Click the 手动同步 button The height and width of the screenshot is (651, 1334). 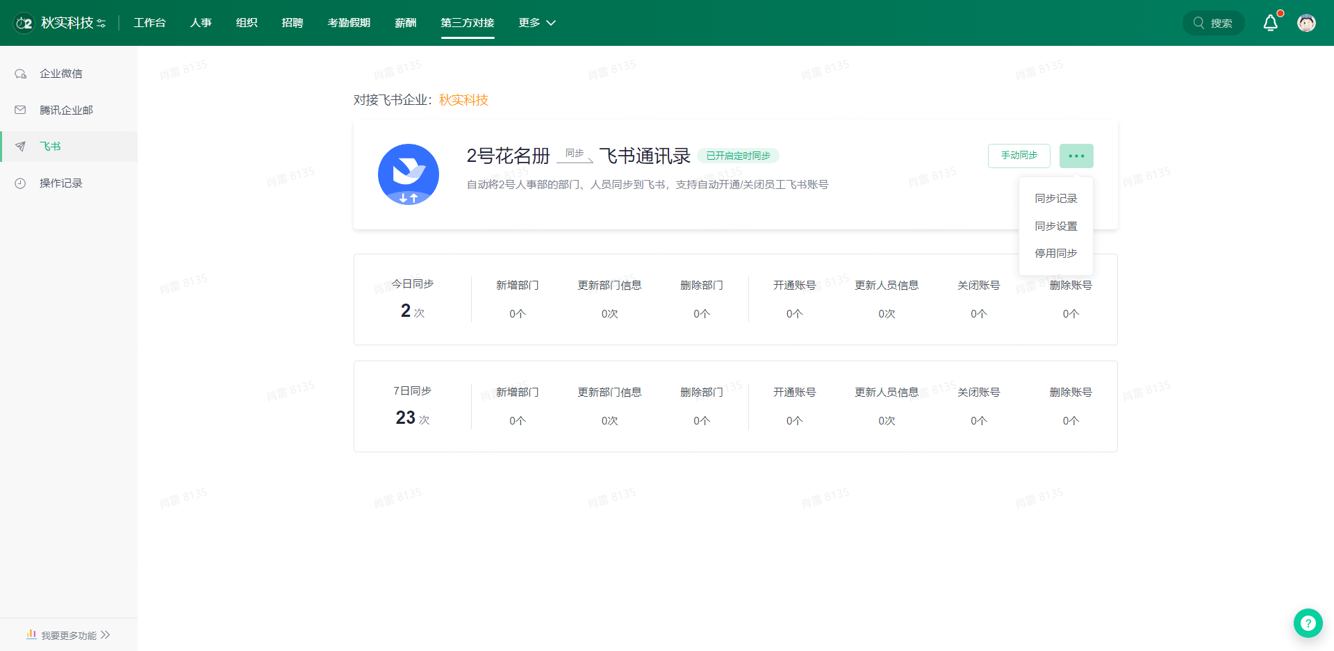coord(1019,156)
